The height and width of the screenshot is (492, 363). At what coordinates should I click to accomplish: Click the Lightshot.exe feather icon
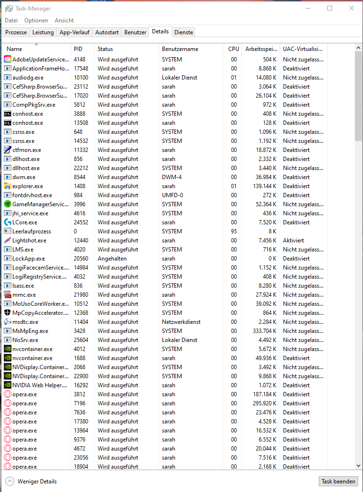tap(8, 241)
